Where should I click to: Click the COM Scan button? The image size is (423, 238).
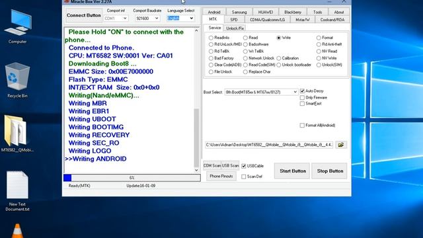212,166
